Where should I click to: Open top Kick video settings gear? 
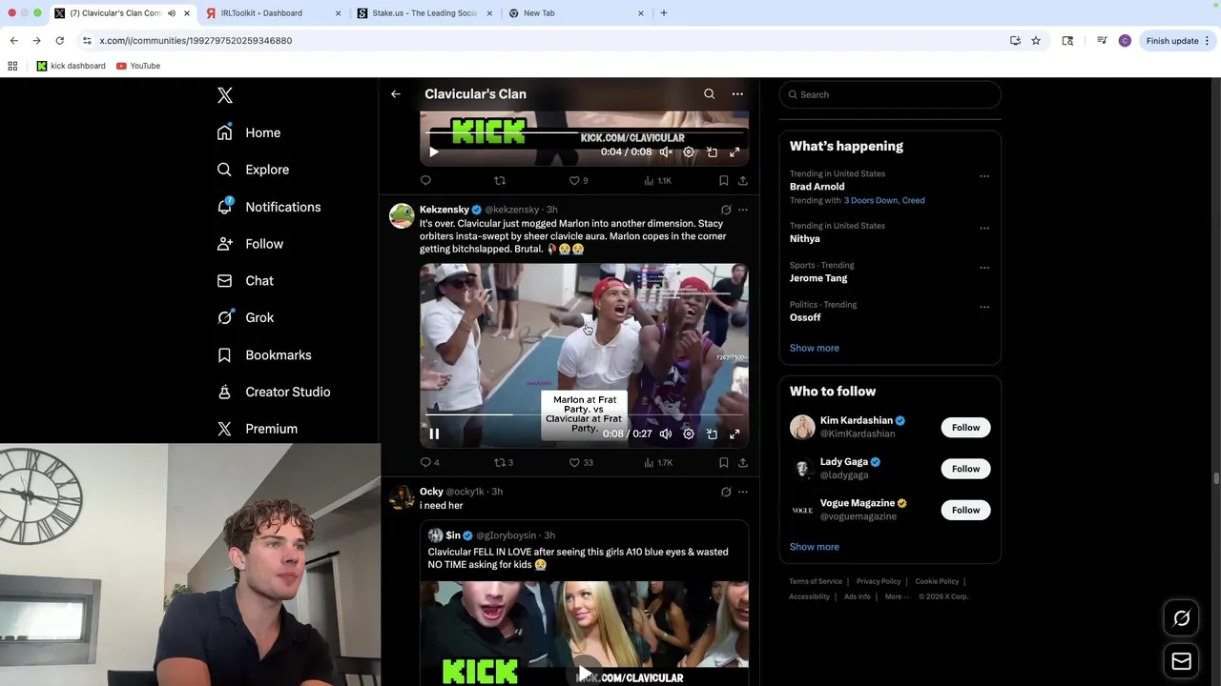pyautogui.click(x=689, y=151)
